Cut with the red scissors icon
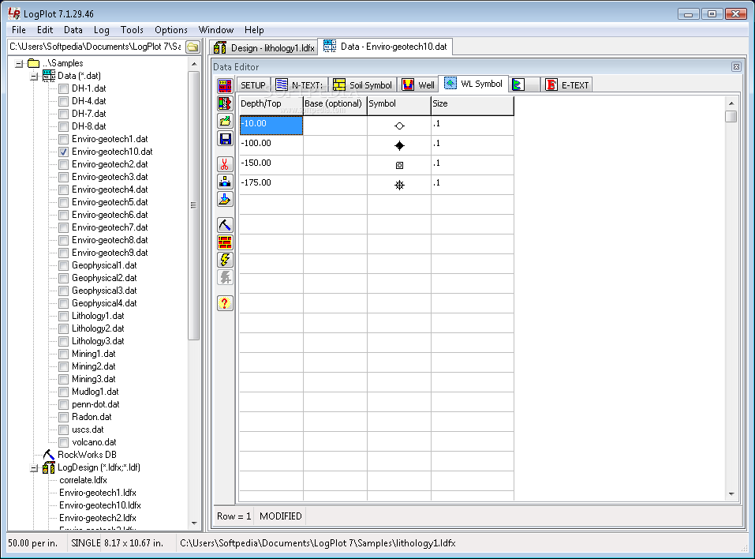This screenshot has height=559, width=755. pyautogui.click(x=225, y=164)
